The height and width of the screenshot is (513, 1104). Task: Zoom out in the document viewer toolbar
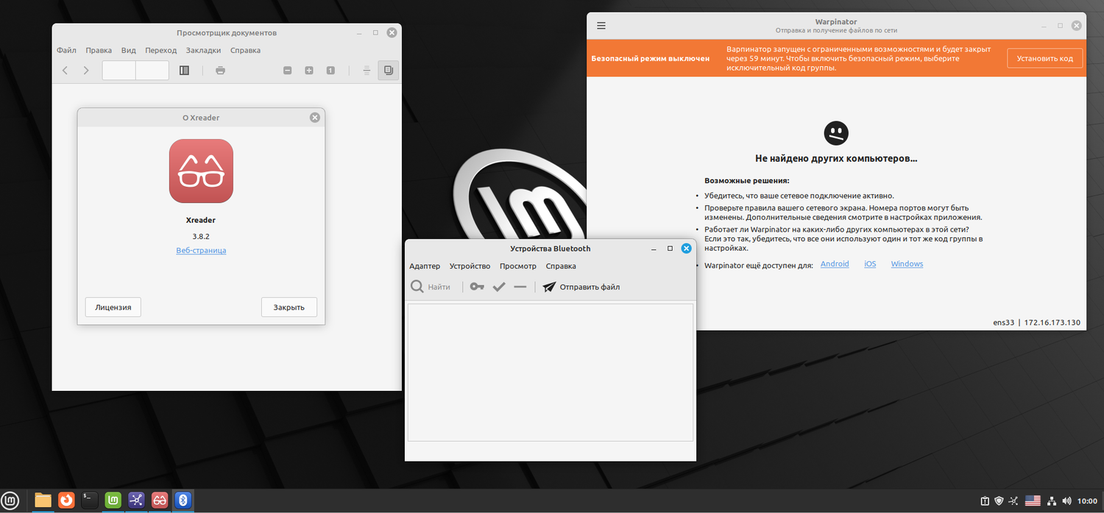(x=288, y=71)
